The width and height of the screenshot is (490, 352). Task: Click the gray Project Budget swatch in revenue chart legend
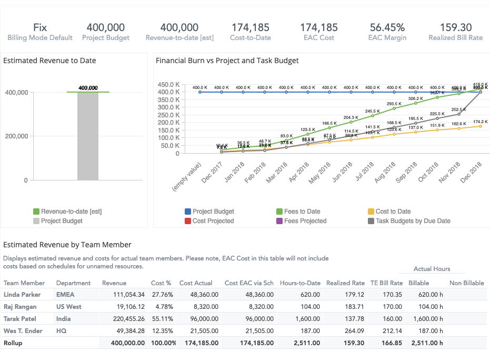pyautogui.click(x=36, y=221)
